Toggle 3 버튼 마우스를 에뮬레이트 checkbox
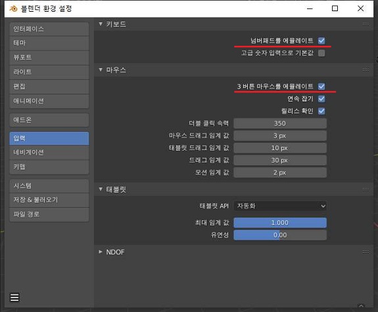Image resolution: width=378 pixels, height=312 pixels. [x=321, y=87]
